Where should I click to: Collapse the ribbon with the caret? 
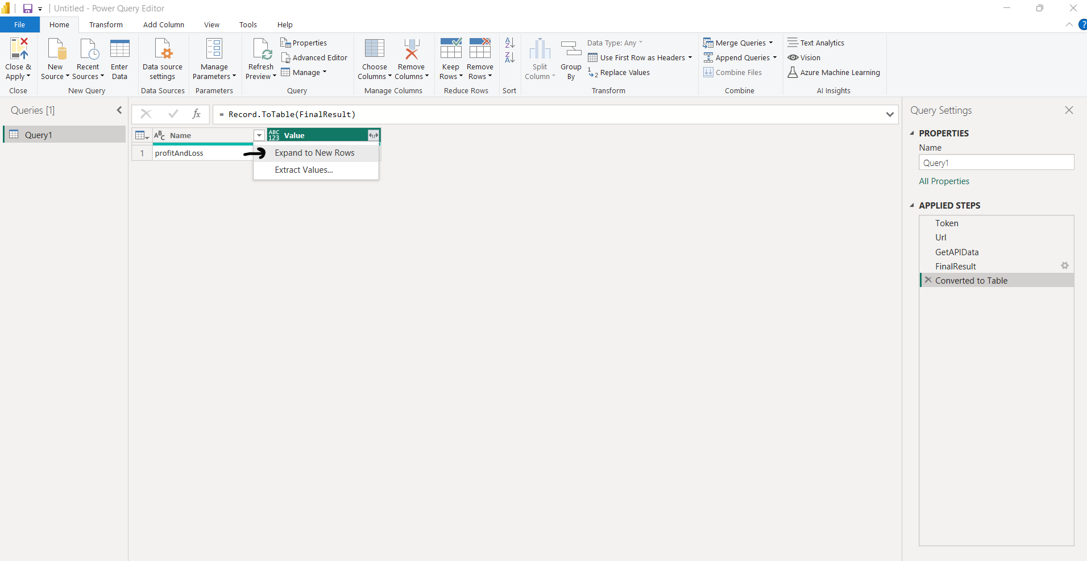click(1069, 24)
